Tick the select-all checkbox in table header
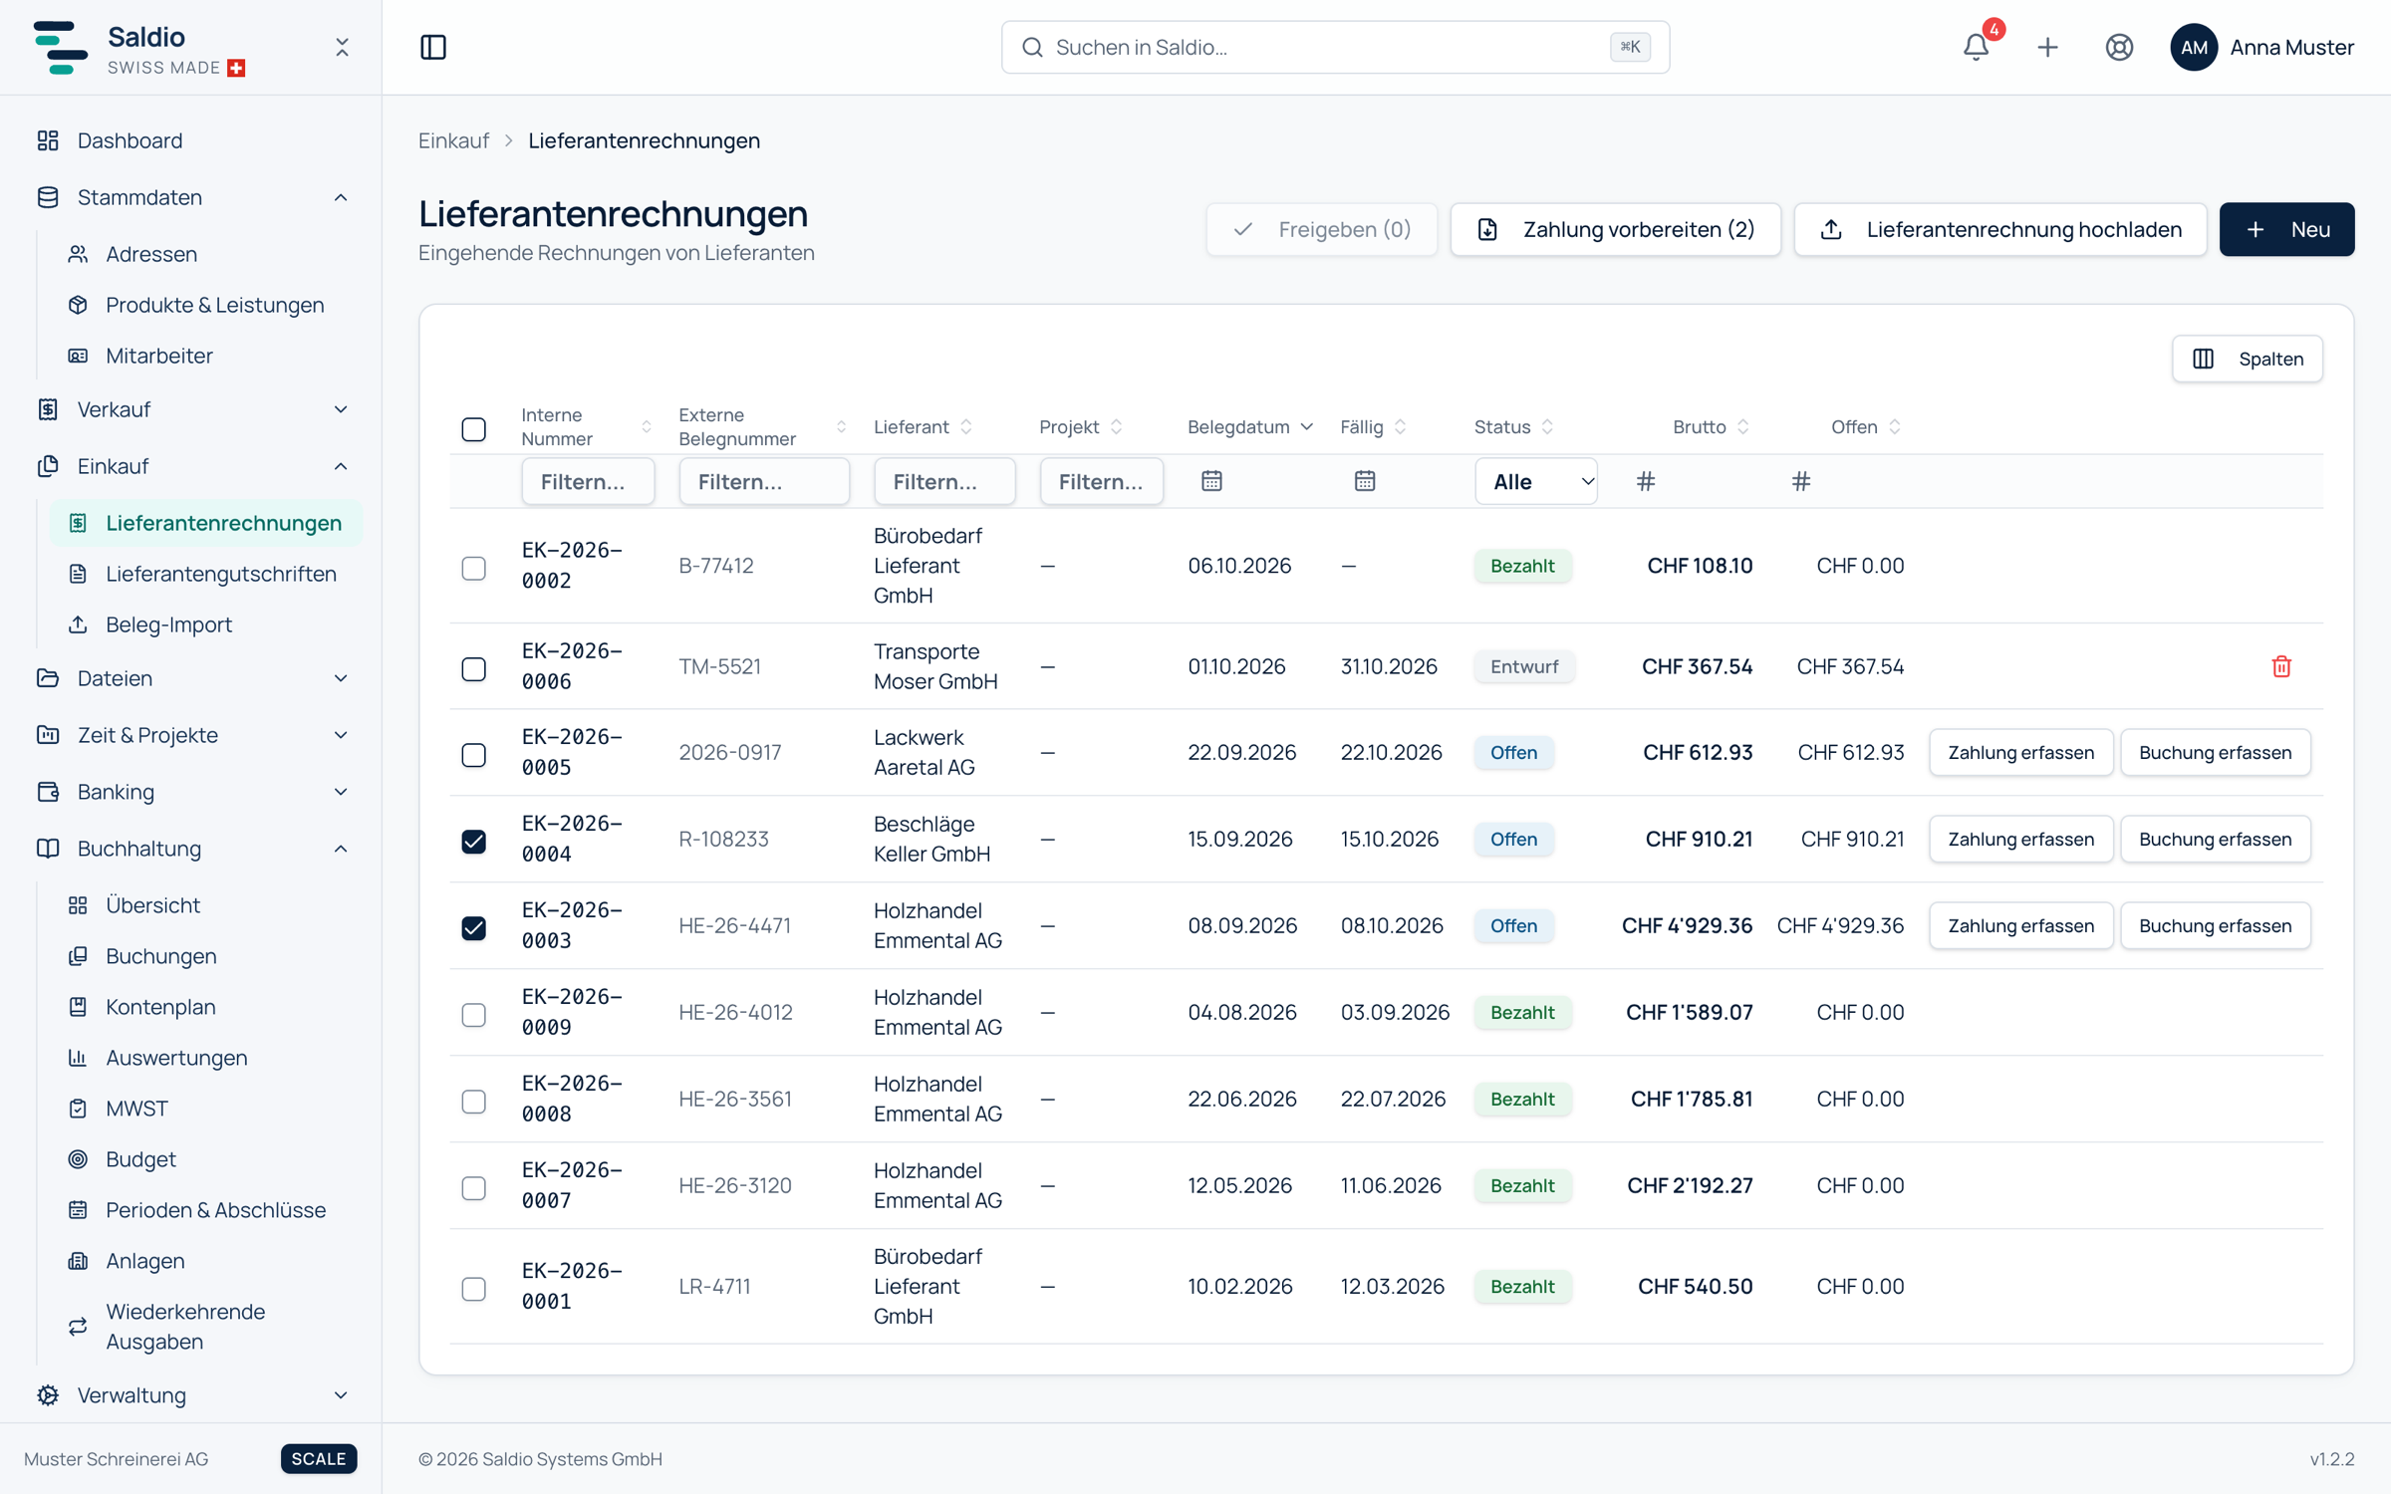Screen dimensions: 2391x1494 click(x=474, y=429)
